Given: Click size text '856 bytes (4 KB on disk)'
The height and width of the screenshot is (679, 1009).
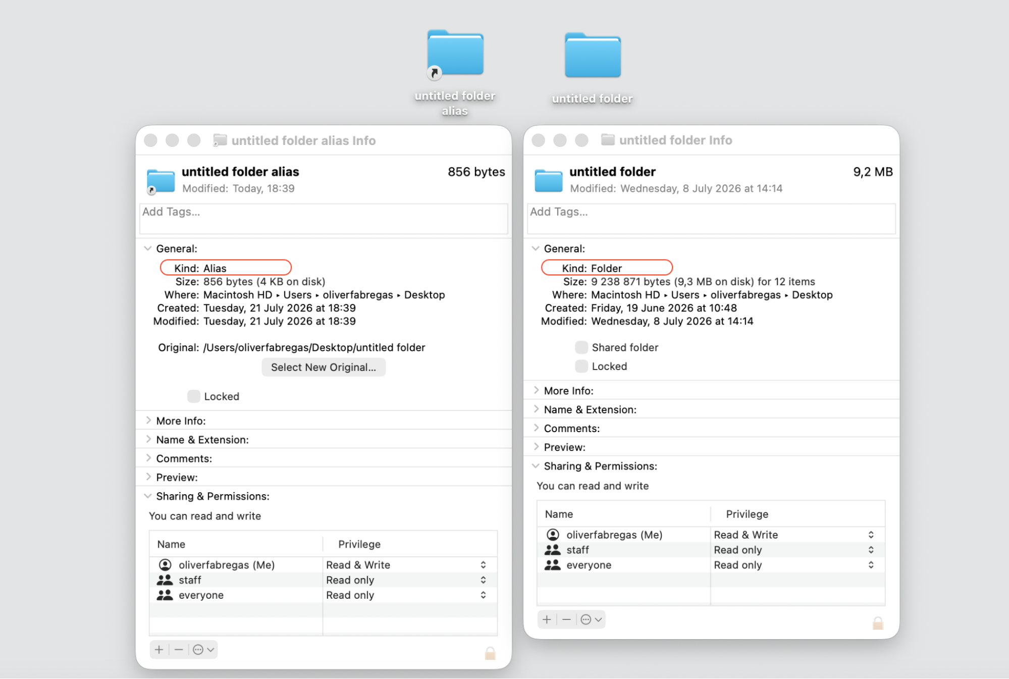Looking at the screenshot, I should coord(264,281).
